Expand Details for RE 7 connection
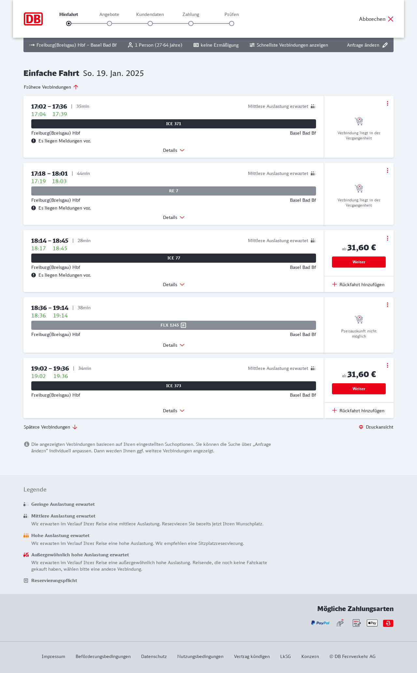Screen dimensions: 417x673 coord(174,217)
